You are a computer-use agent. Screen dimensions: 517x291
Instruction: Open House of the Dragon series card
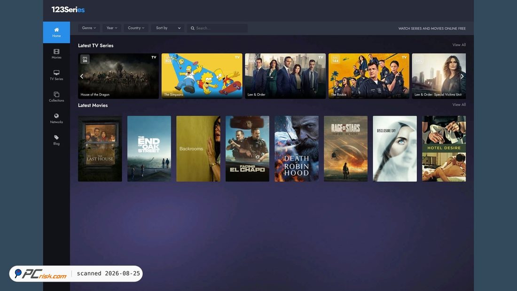pos(118,76)
